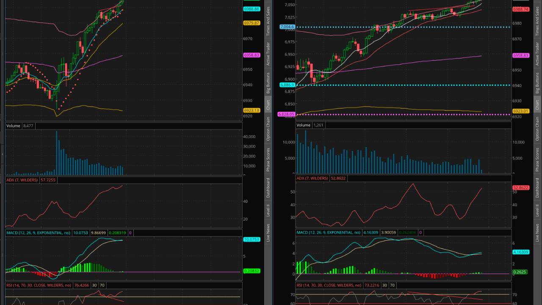Click the Volume study label on left chart
The height and width of the screenshot is (305, 542).
pos(13,126)
